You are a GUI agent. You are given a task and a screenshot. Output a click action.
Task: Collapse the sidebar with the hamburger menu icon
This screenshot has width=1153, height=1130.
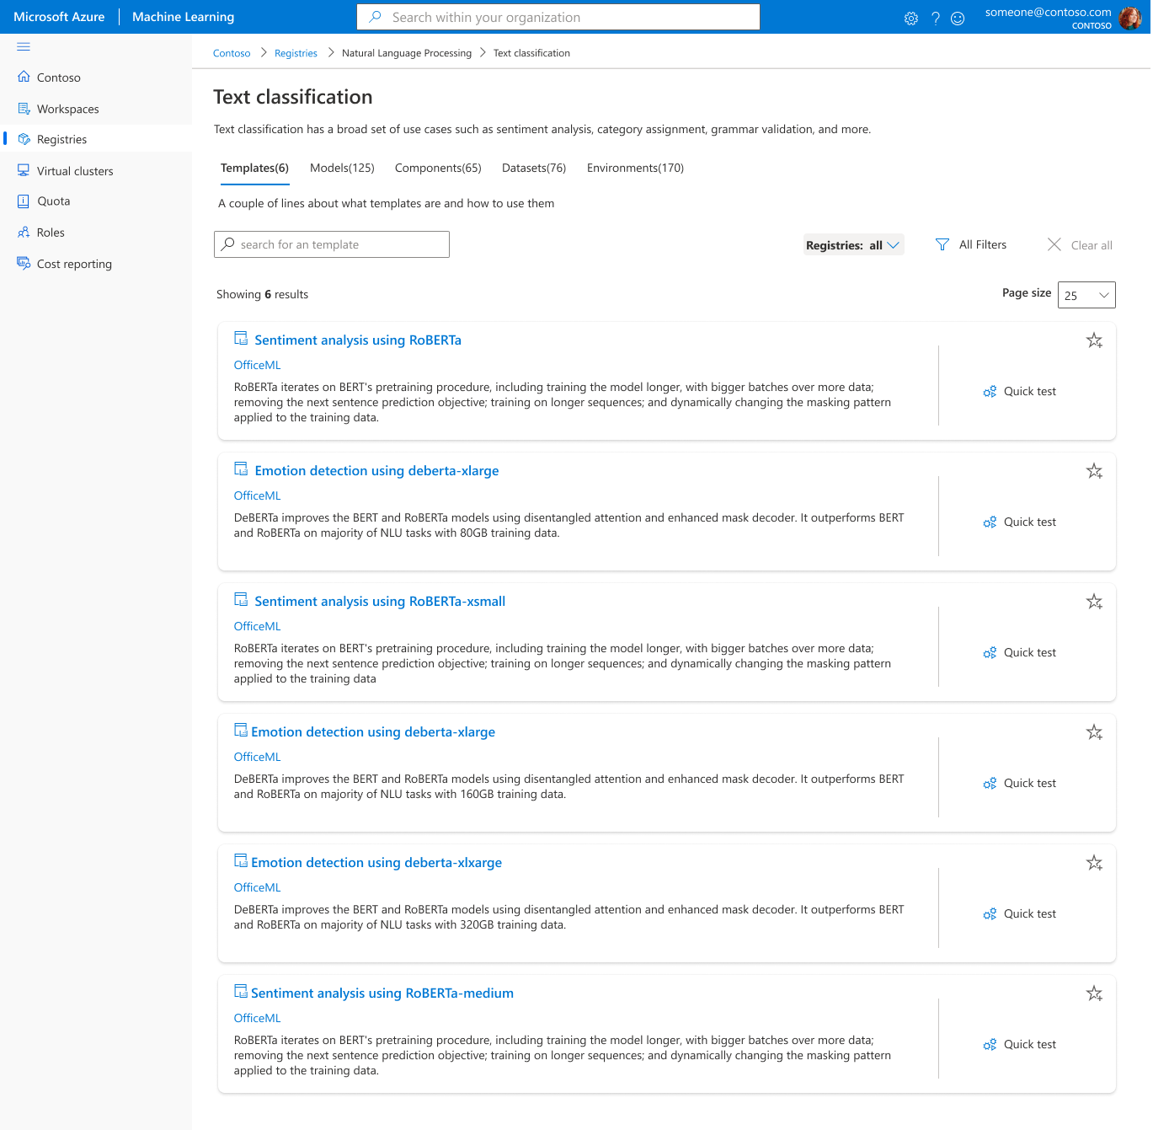click(x=24, y=46)
